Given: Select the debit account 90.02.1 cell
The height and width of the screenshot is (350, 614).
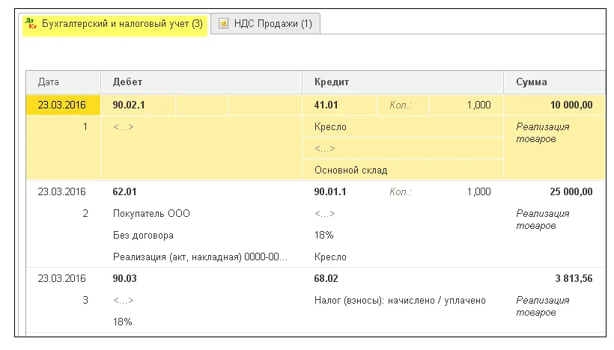Looking at the screenshot, I should (x=129, y=105).
